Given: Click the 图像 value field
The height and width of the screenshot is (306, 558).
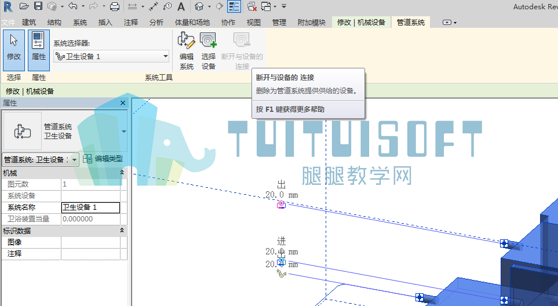Looking at the screenshot, I should [x=91, y=242].
